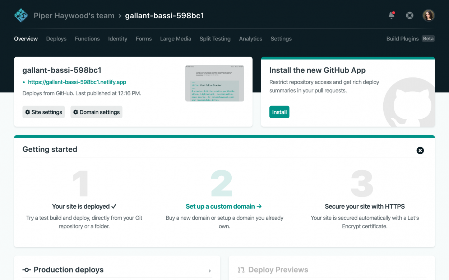449x280 pixels.
Task: Click Set up a custom domain link
Action: (x=224, y=207)
